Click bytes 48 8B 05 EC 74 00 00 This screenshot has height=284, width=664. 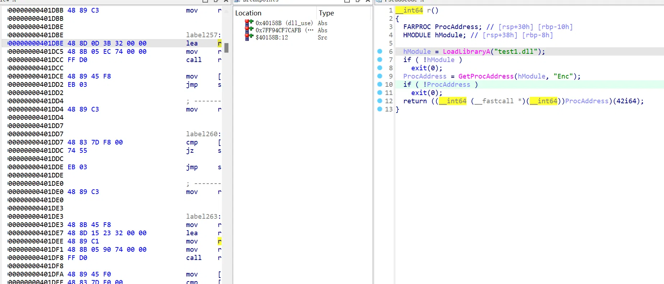(107, 52)
